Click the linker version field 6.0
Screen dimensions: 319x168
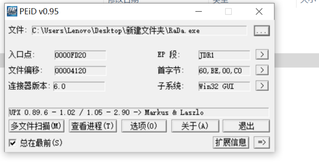[x=79, y=86]
